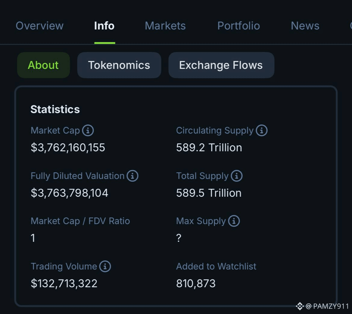Click the Max Supply question mark value

pyautogui.click(x=179, y=238)
